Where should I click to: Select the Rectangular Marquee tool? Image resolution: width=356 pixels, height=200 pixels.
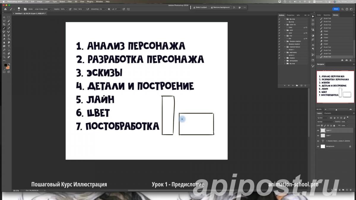coord(9,17)
